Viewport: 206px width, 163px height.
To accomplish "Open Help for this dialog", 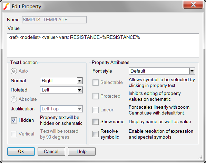I will click(82, 151).
